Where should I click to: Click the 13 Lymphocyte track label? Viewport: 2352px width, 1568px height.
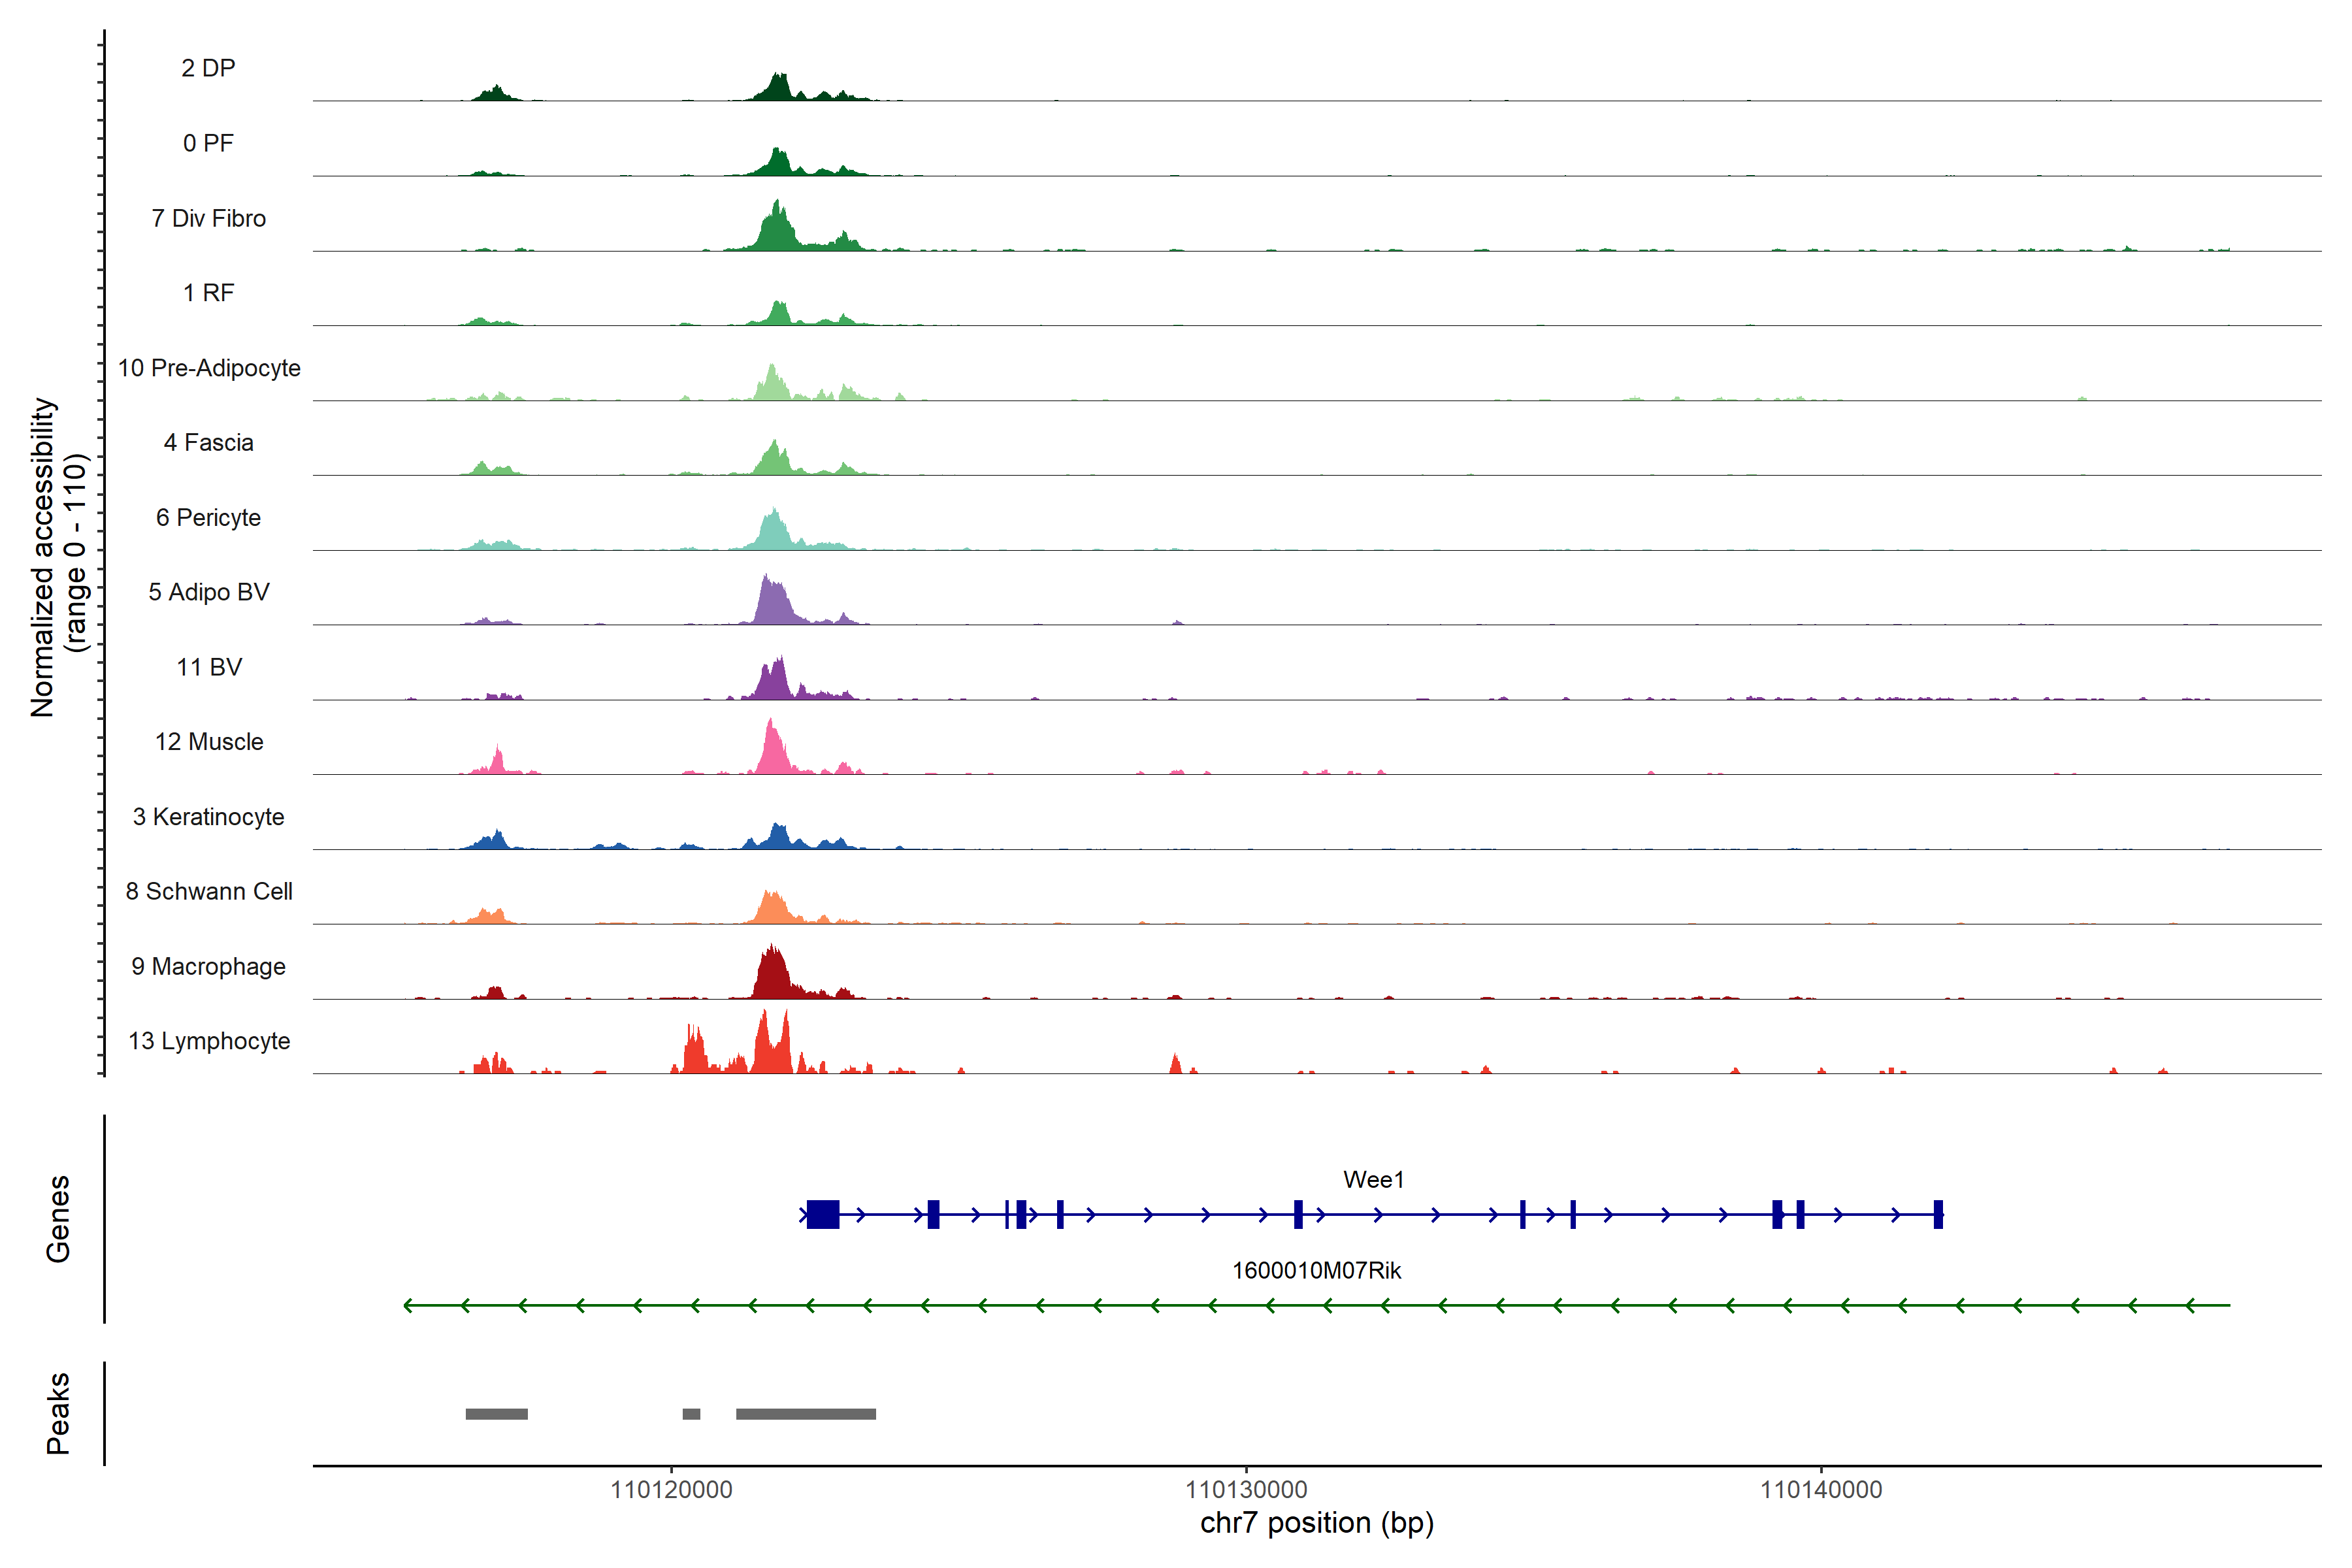click(x=209, y=1041)
